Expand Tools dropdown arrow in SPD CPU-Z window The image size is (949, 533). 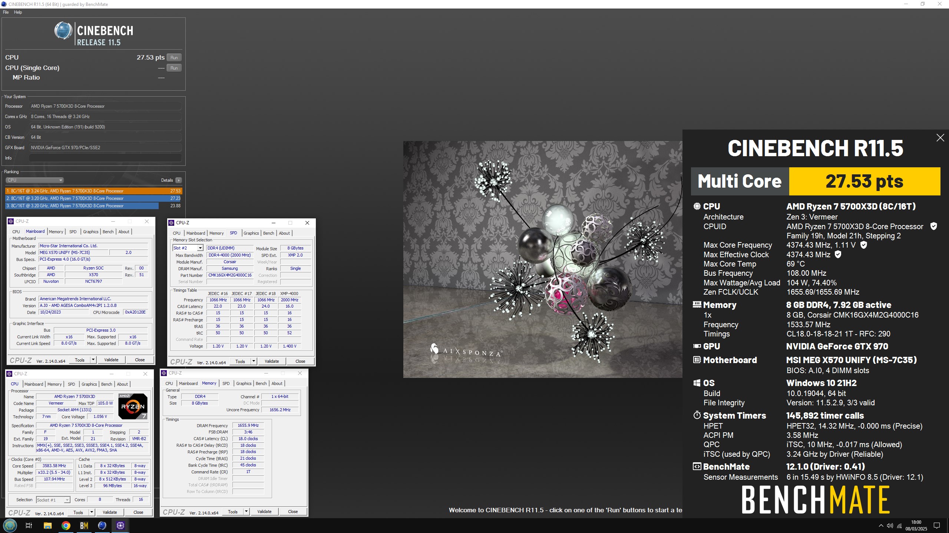tap(254, 361)
